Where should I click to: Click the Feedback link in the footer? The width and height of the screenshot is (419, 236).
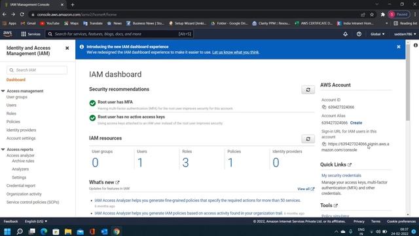10,222
